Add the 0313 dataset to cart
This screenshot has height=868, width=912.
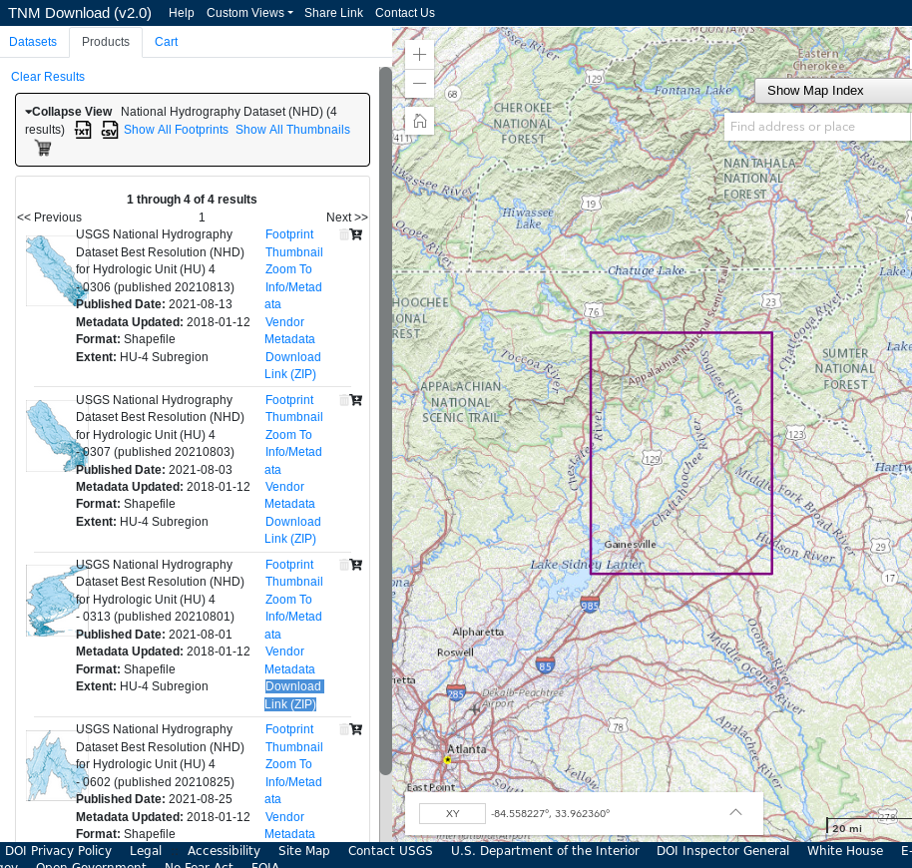pyautogui.click(x=356, y=565)
